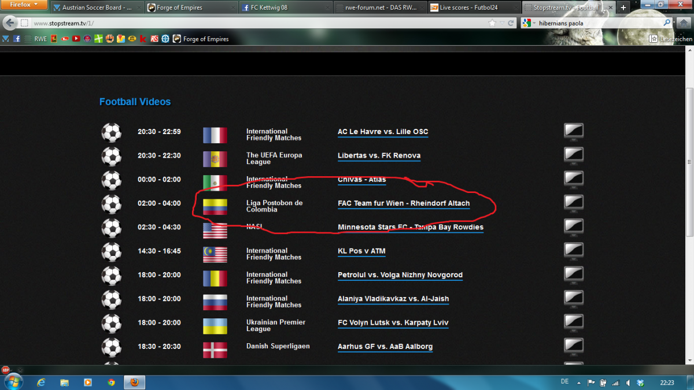The image size is (694, 390).
Task: Open the Firefox application menu
Action: point(24,5)
